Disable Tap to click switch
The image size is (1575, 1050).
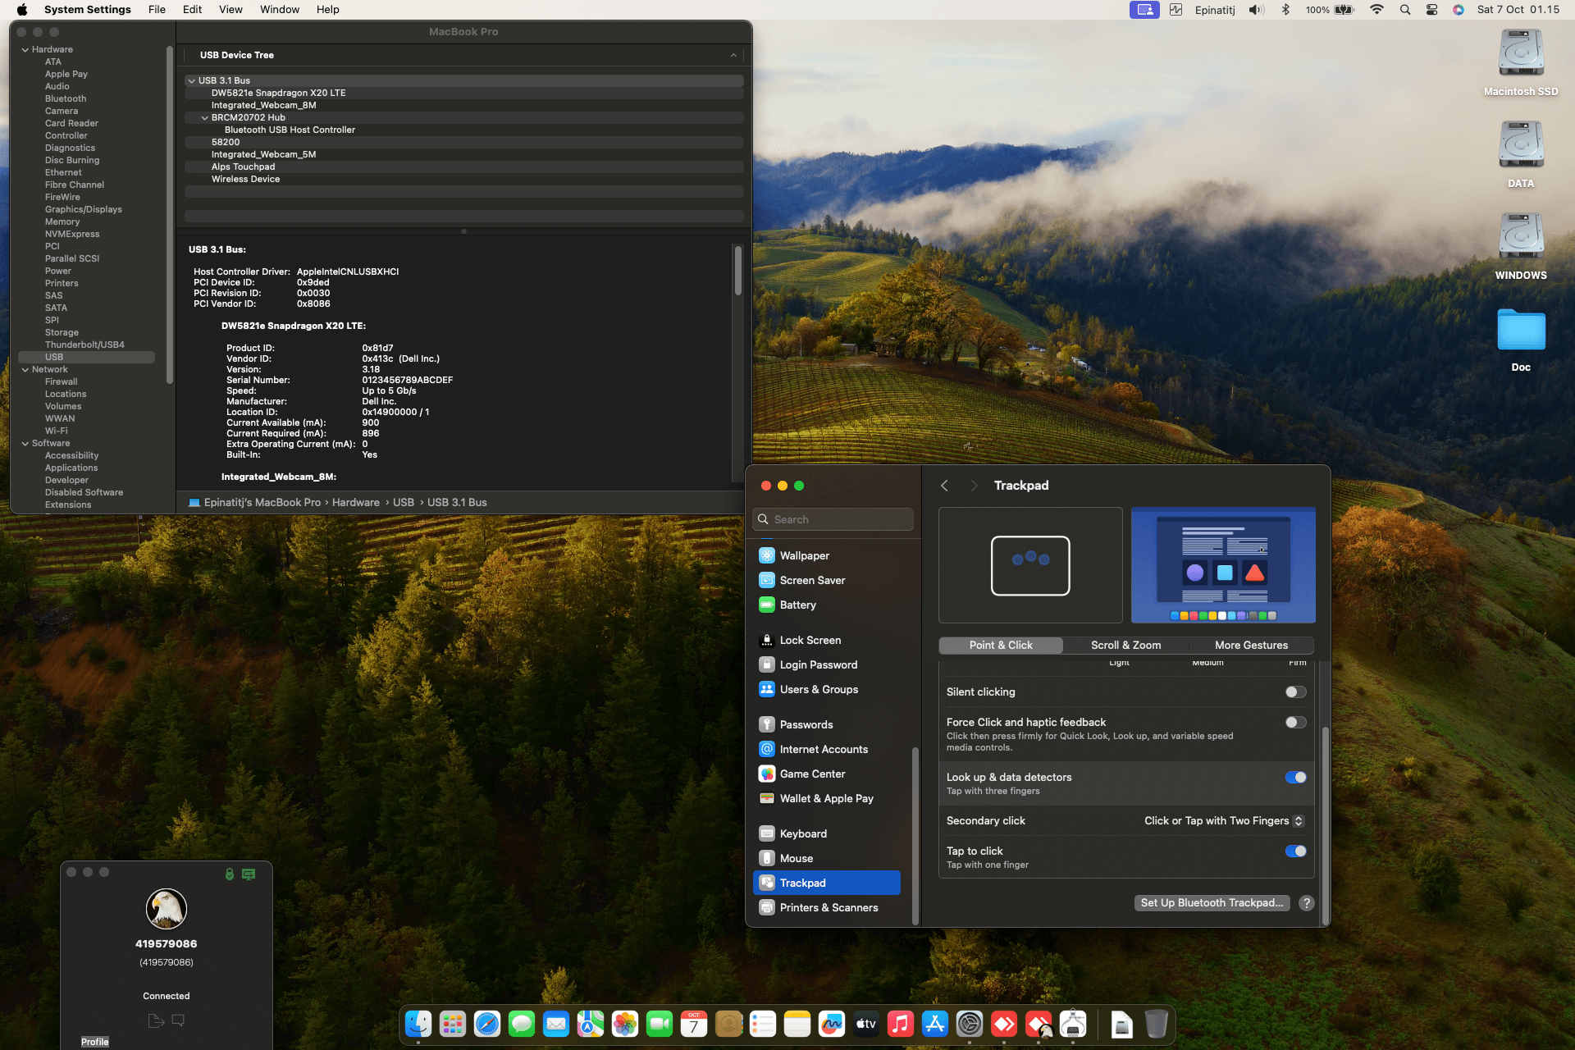pyautogui.click(x=1295, y=851)
